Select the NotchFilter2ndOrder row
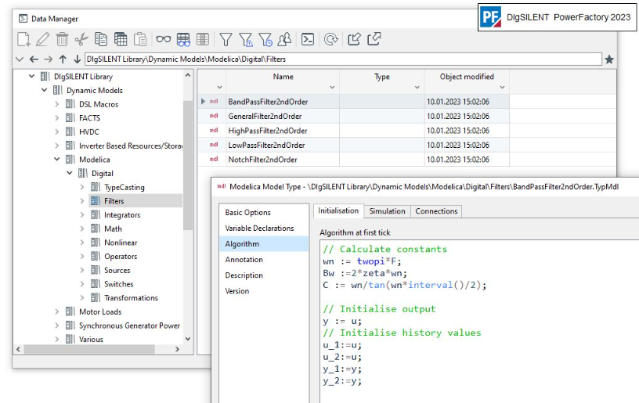Image resolution: width=639 pixels, height=403 pixels. (x=354, y=160)
